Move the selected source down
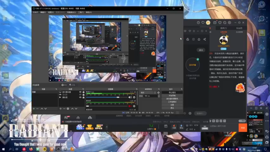 point(76,109)
